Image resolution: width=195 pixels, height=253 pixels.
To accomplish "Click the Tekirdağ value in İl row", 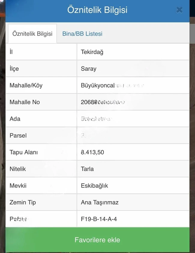I will 92,52.
